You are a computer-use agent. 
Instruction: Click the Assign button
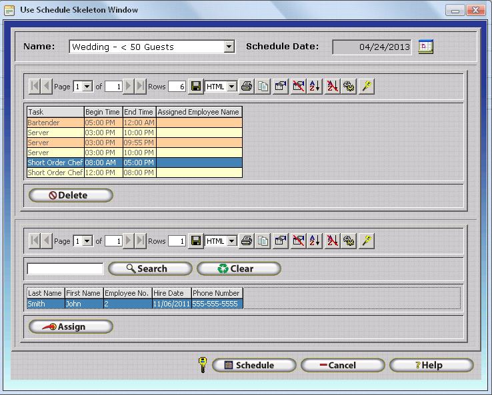(71, 327)
